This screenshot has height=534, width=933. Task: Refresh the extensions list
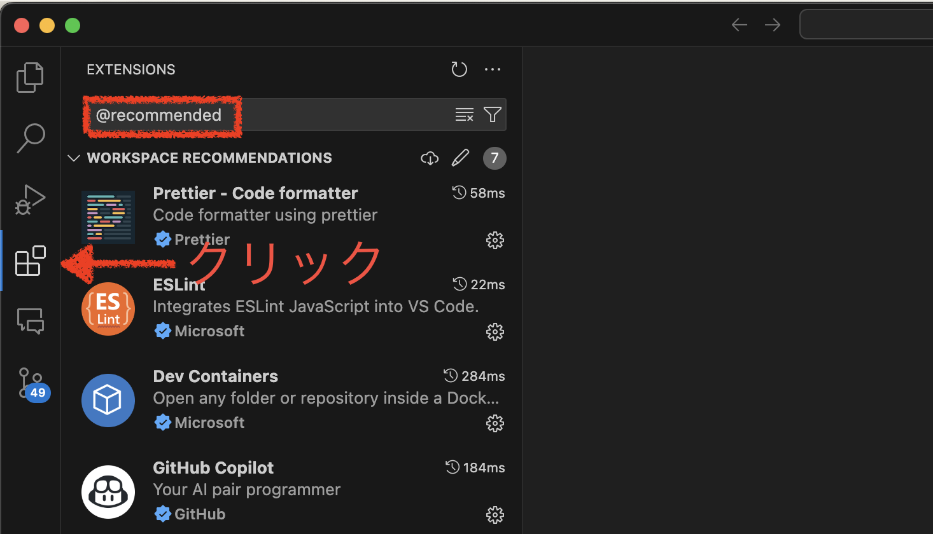click(x=459, y=69)
